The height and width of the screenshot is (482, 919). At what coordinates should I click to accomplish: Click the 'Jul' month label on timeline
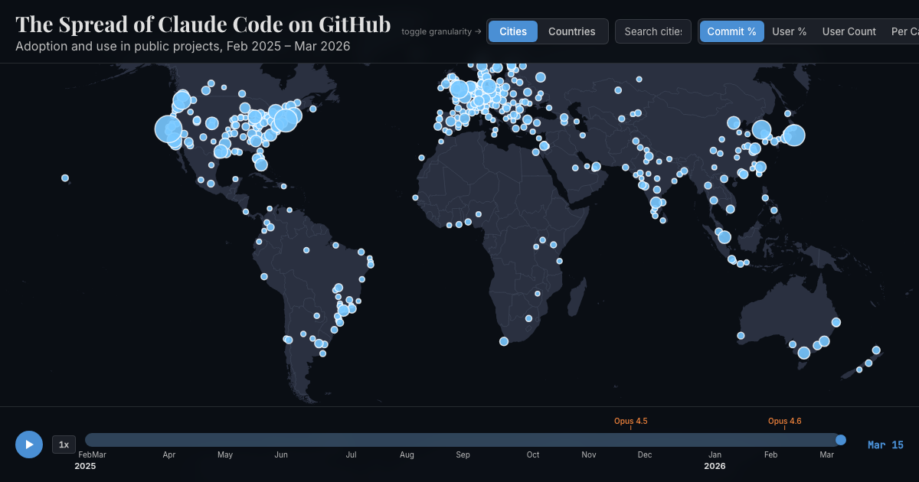[351, 454]
